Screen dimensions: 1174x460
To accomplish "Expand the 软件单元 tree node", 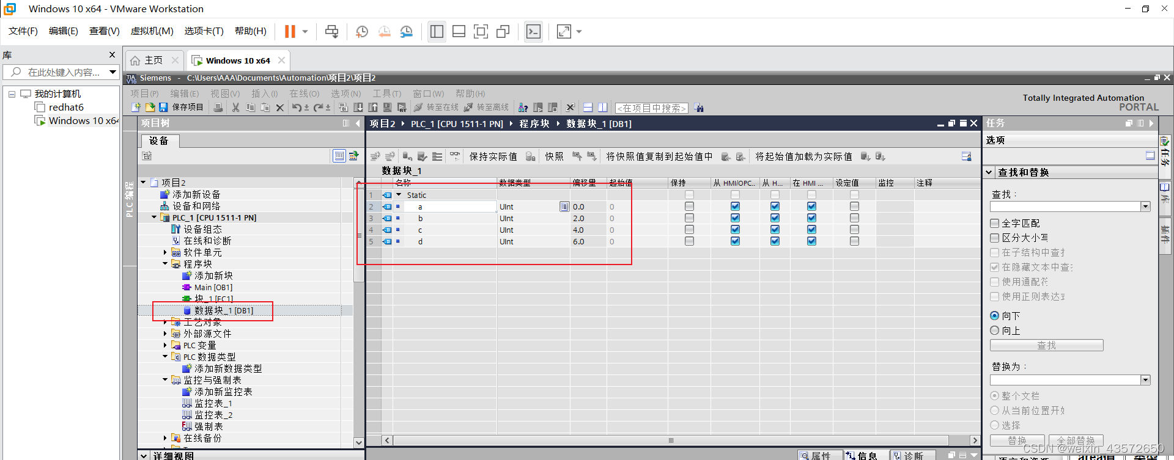I will (x=165, y=252).
